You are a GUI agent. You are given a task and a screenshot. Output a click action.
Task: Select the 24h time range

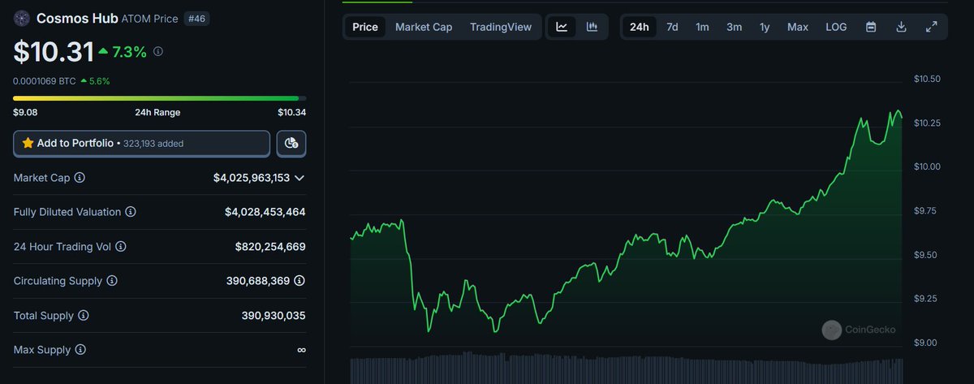640,27
